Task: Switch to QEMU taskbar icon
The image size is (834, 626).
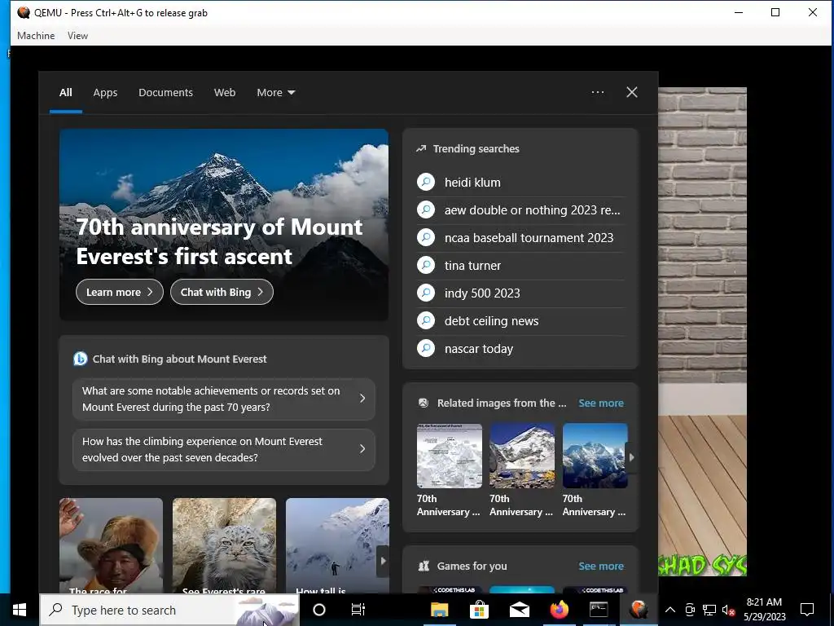Action: (639, 610)
